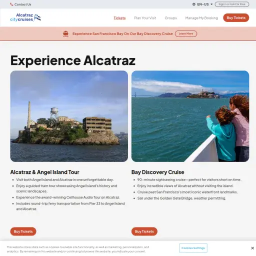Click the Bay Discovery Cruise banner text
This screenshot has width=256, height=256.
pyautogui.click(x=122, y=33)
